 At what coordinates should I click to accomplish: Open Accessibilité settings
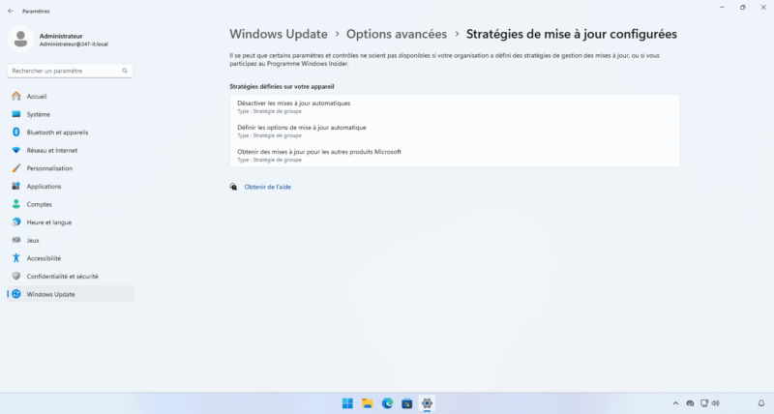click(x=44, y=258)
